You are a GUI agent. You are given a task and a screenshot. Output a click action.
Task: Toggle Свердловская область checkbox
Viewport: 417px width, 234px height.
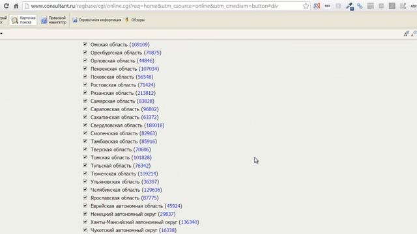pyautogui.click(x=85, y=125)
